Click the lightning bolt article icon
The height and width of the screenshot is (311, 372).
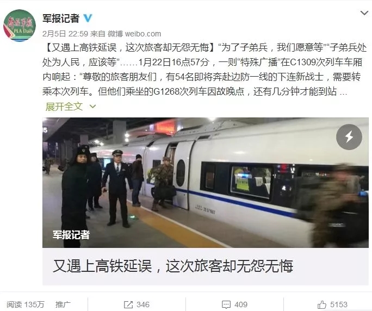coord(349,137)
